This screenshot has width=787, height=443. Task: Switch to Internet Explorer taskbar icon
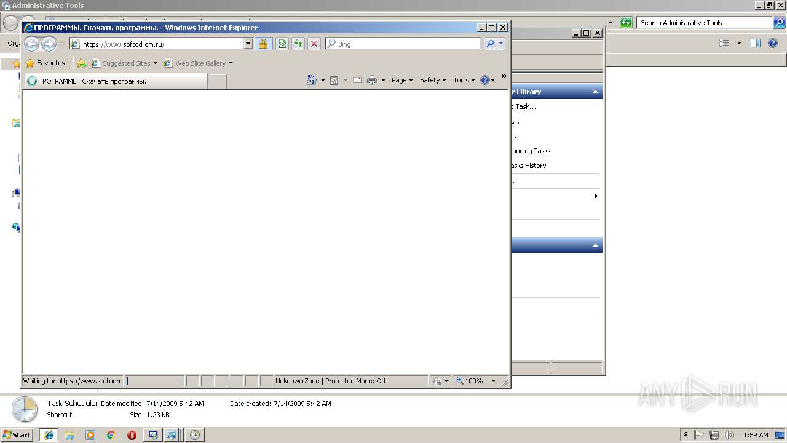pos(49,435)
